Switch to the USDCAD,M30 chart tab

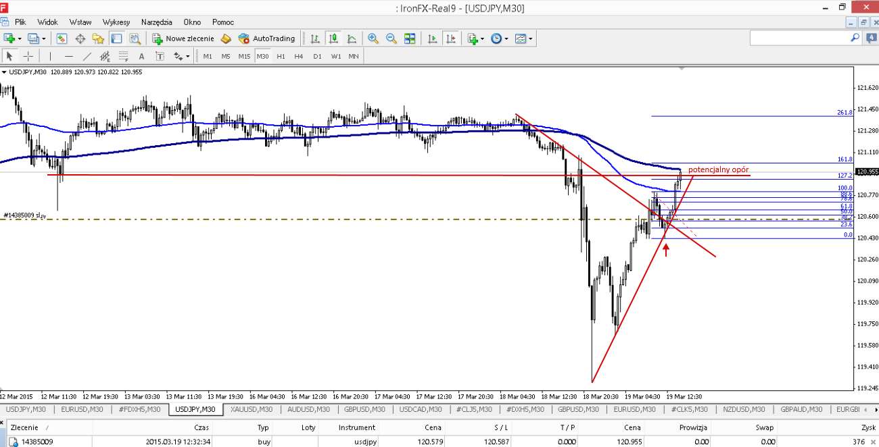click(420, 409)
